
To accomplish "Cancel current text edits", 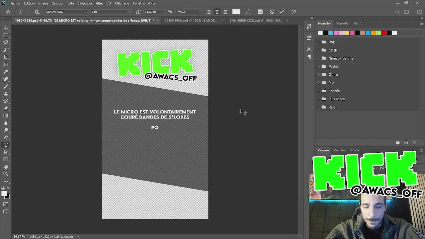I will [x=272, y=12].
